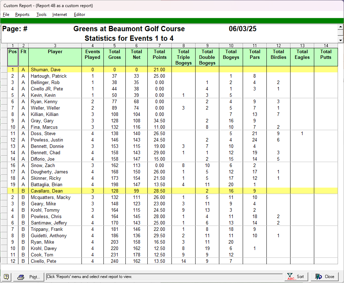Click the printer icon on Print button
The height and width of the screenshot is (283, 344).
pyautogui.click(x=21, y=277)
